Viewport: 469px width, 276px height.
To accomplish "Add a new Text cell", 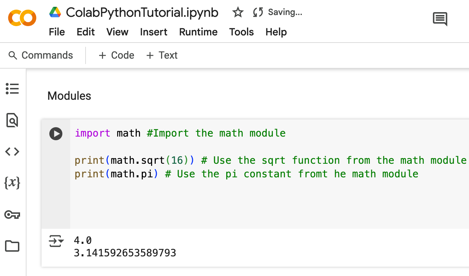I will click(x=162, y=55).
